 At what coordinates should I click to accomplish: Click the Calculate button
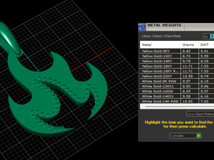coord(185,136)
